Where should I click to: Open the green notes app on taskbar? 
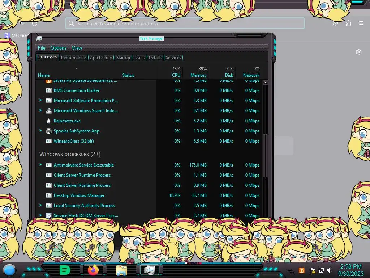point(65,270)
